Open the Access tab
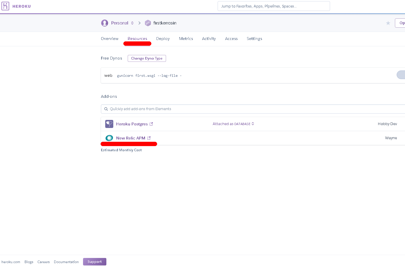 (x=231, y=39)
